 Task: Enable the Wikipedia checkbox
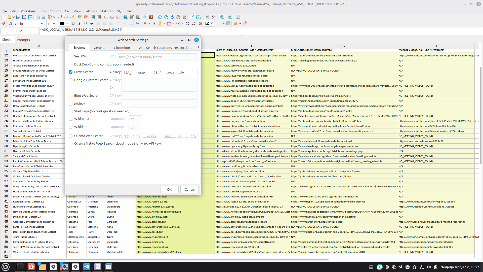[x=71, y=119]
